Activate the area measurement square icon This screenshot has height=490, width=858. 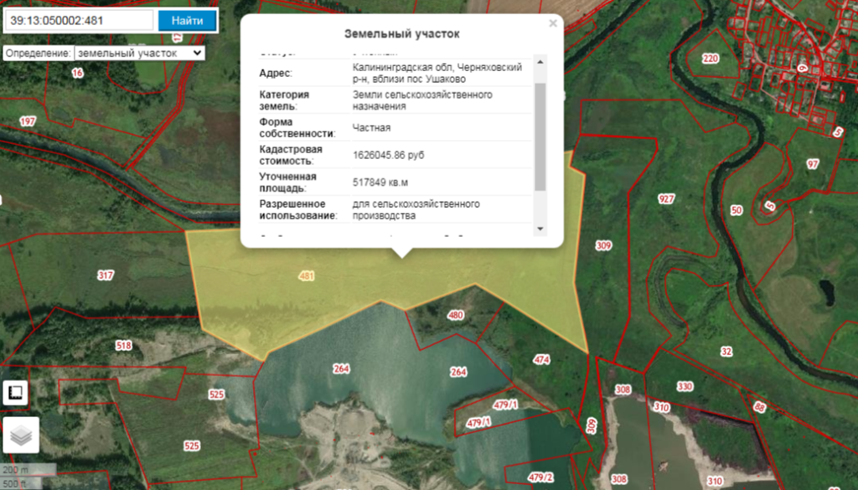coord(15,392)
